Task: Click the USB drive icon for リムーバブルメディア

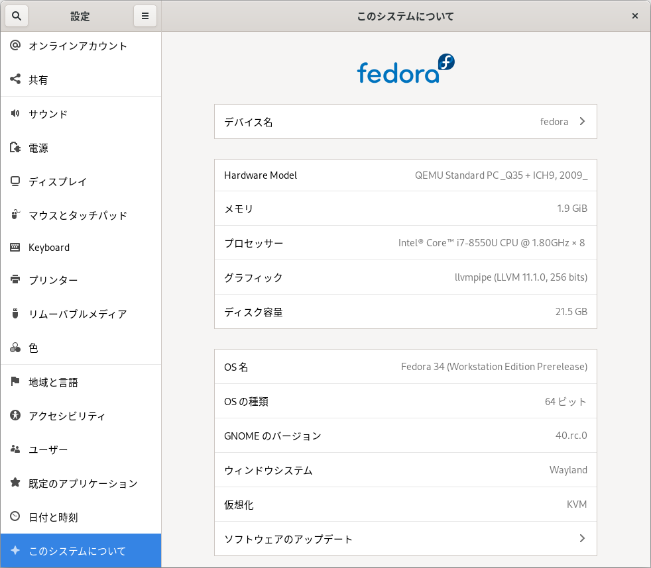Action: click(15, 314)
